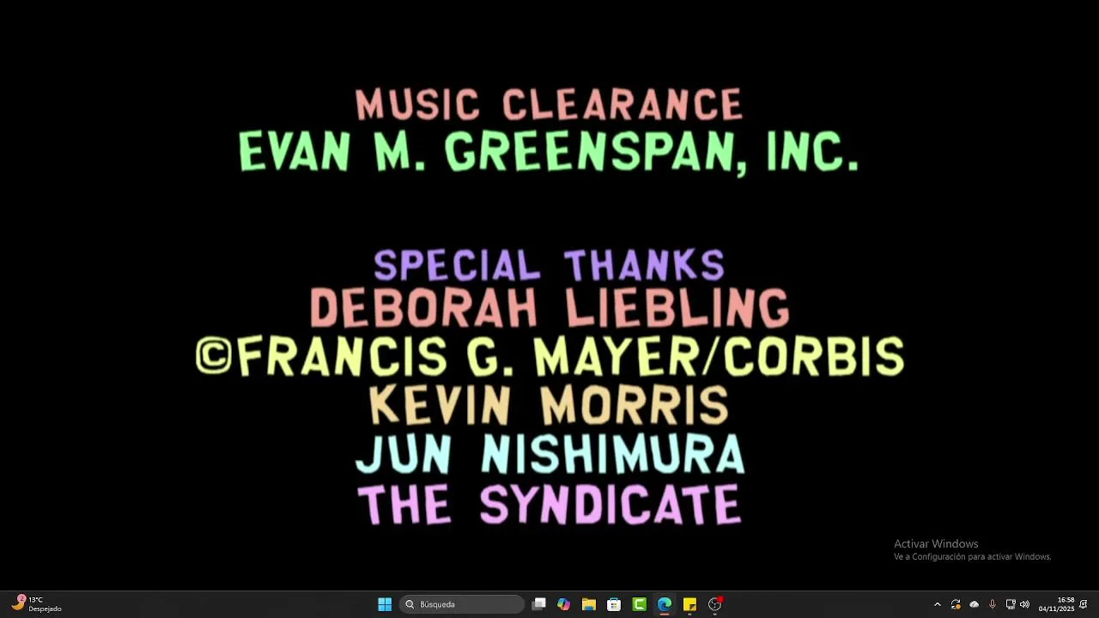Click the sync update tray icon
This screenshot has height=618, width=1099.
(x=956, y=604)
